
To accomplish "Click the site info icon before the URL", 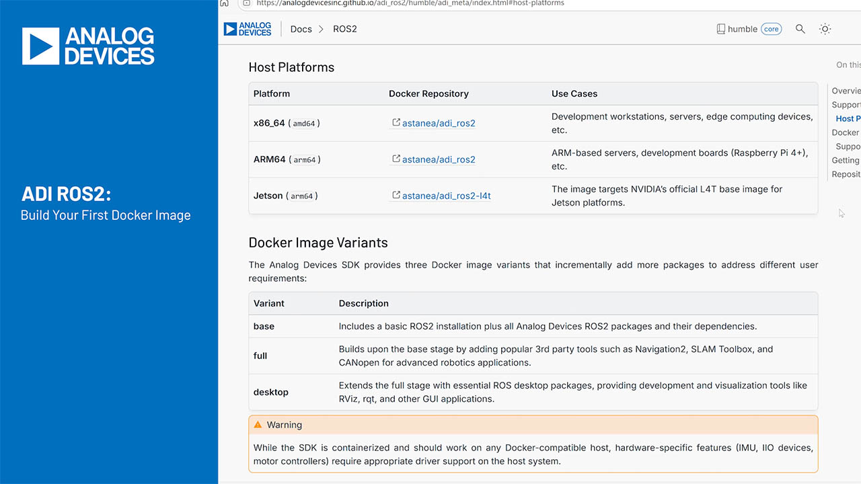I will (246, 3).
